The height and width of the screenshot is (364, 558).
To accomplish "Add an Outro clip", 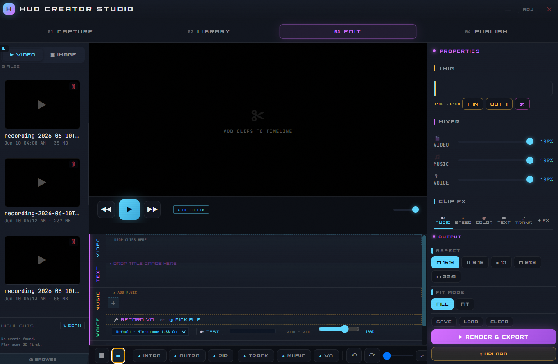I will [187, 356].
